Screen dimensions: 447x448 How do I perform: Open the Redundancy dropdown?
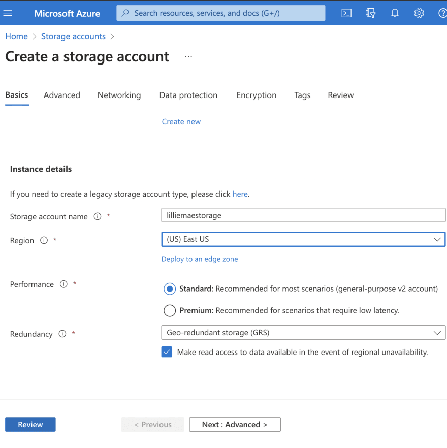pos(303,333)
